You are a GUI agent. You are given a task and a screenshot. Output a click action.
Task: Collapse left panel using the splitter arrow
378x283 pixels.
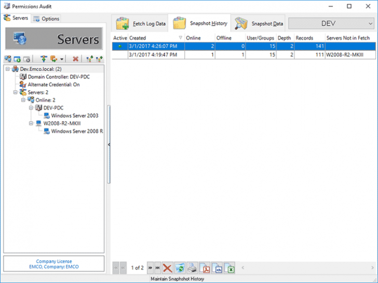[x=109, y=145]
